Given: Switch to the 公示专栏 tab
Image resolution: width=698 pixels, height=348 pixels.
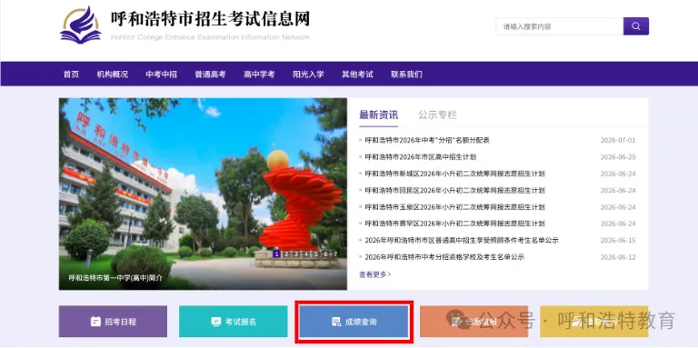Looking at the screenshot, I should [x=437, y=114].
